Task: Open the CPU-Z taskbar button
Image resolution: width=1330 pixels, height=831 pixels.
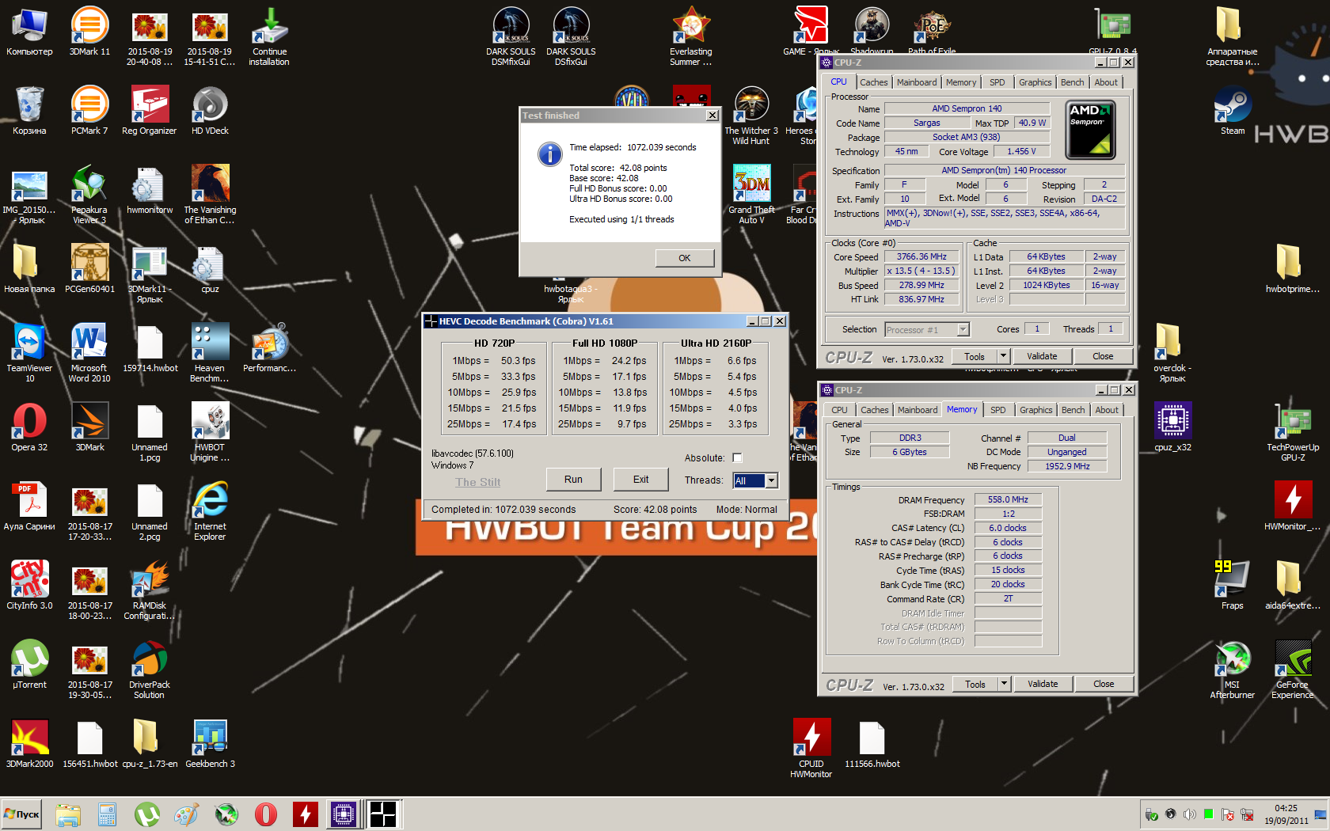Action: (344, 814)
